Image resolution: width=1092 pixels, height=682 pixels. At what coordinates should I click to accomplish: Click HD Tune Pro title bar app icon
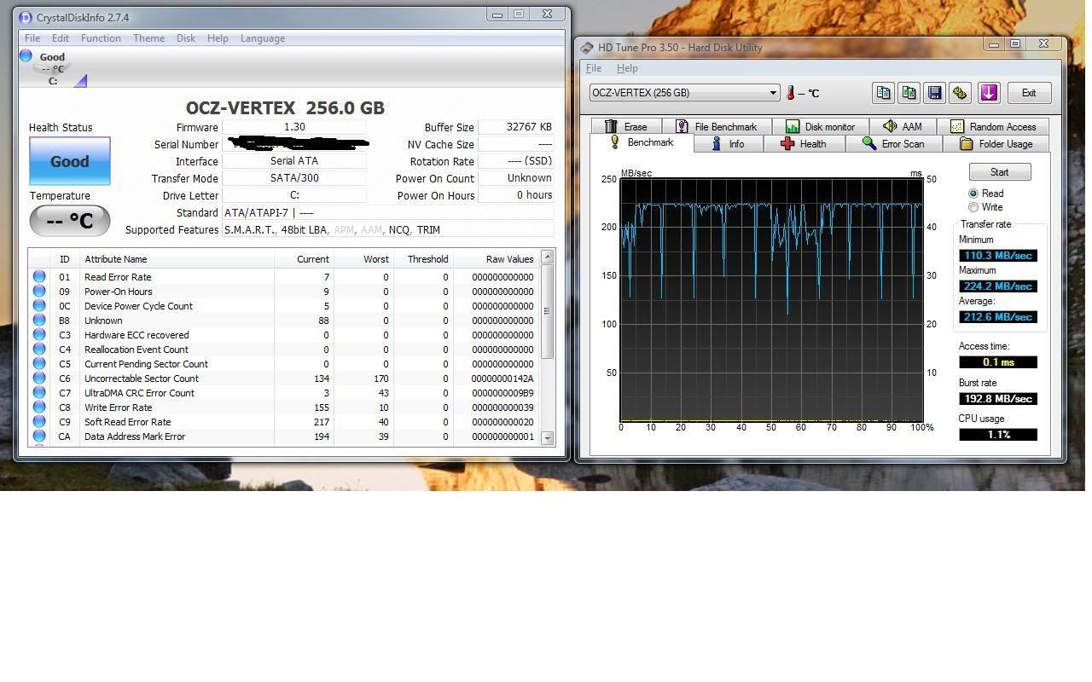pyautogui.click(x=587, y=48)
